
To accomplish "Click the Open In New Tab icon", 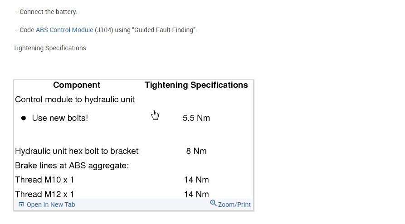I will (x=21, y=205).
